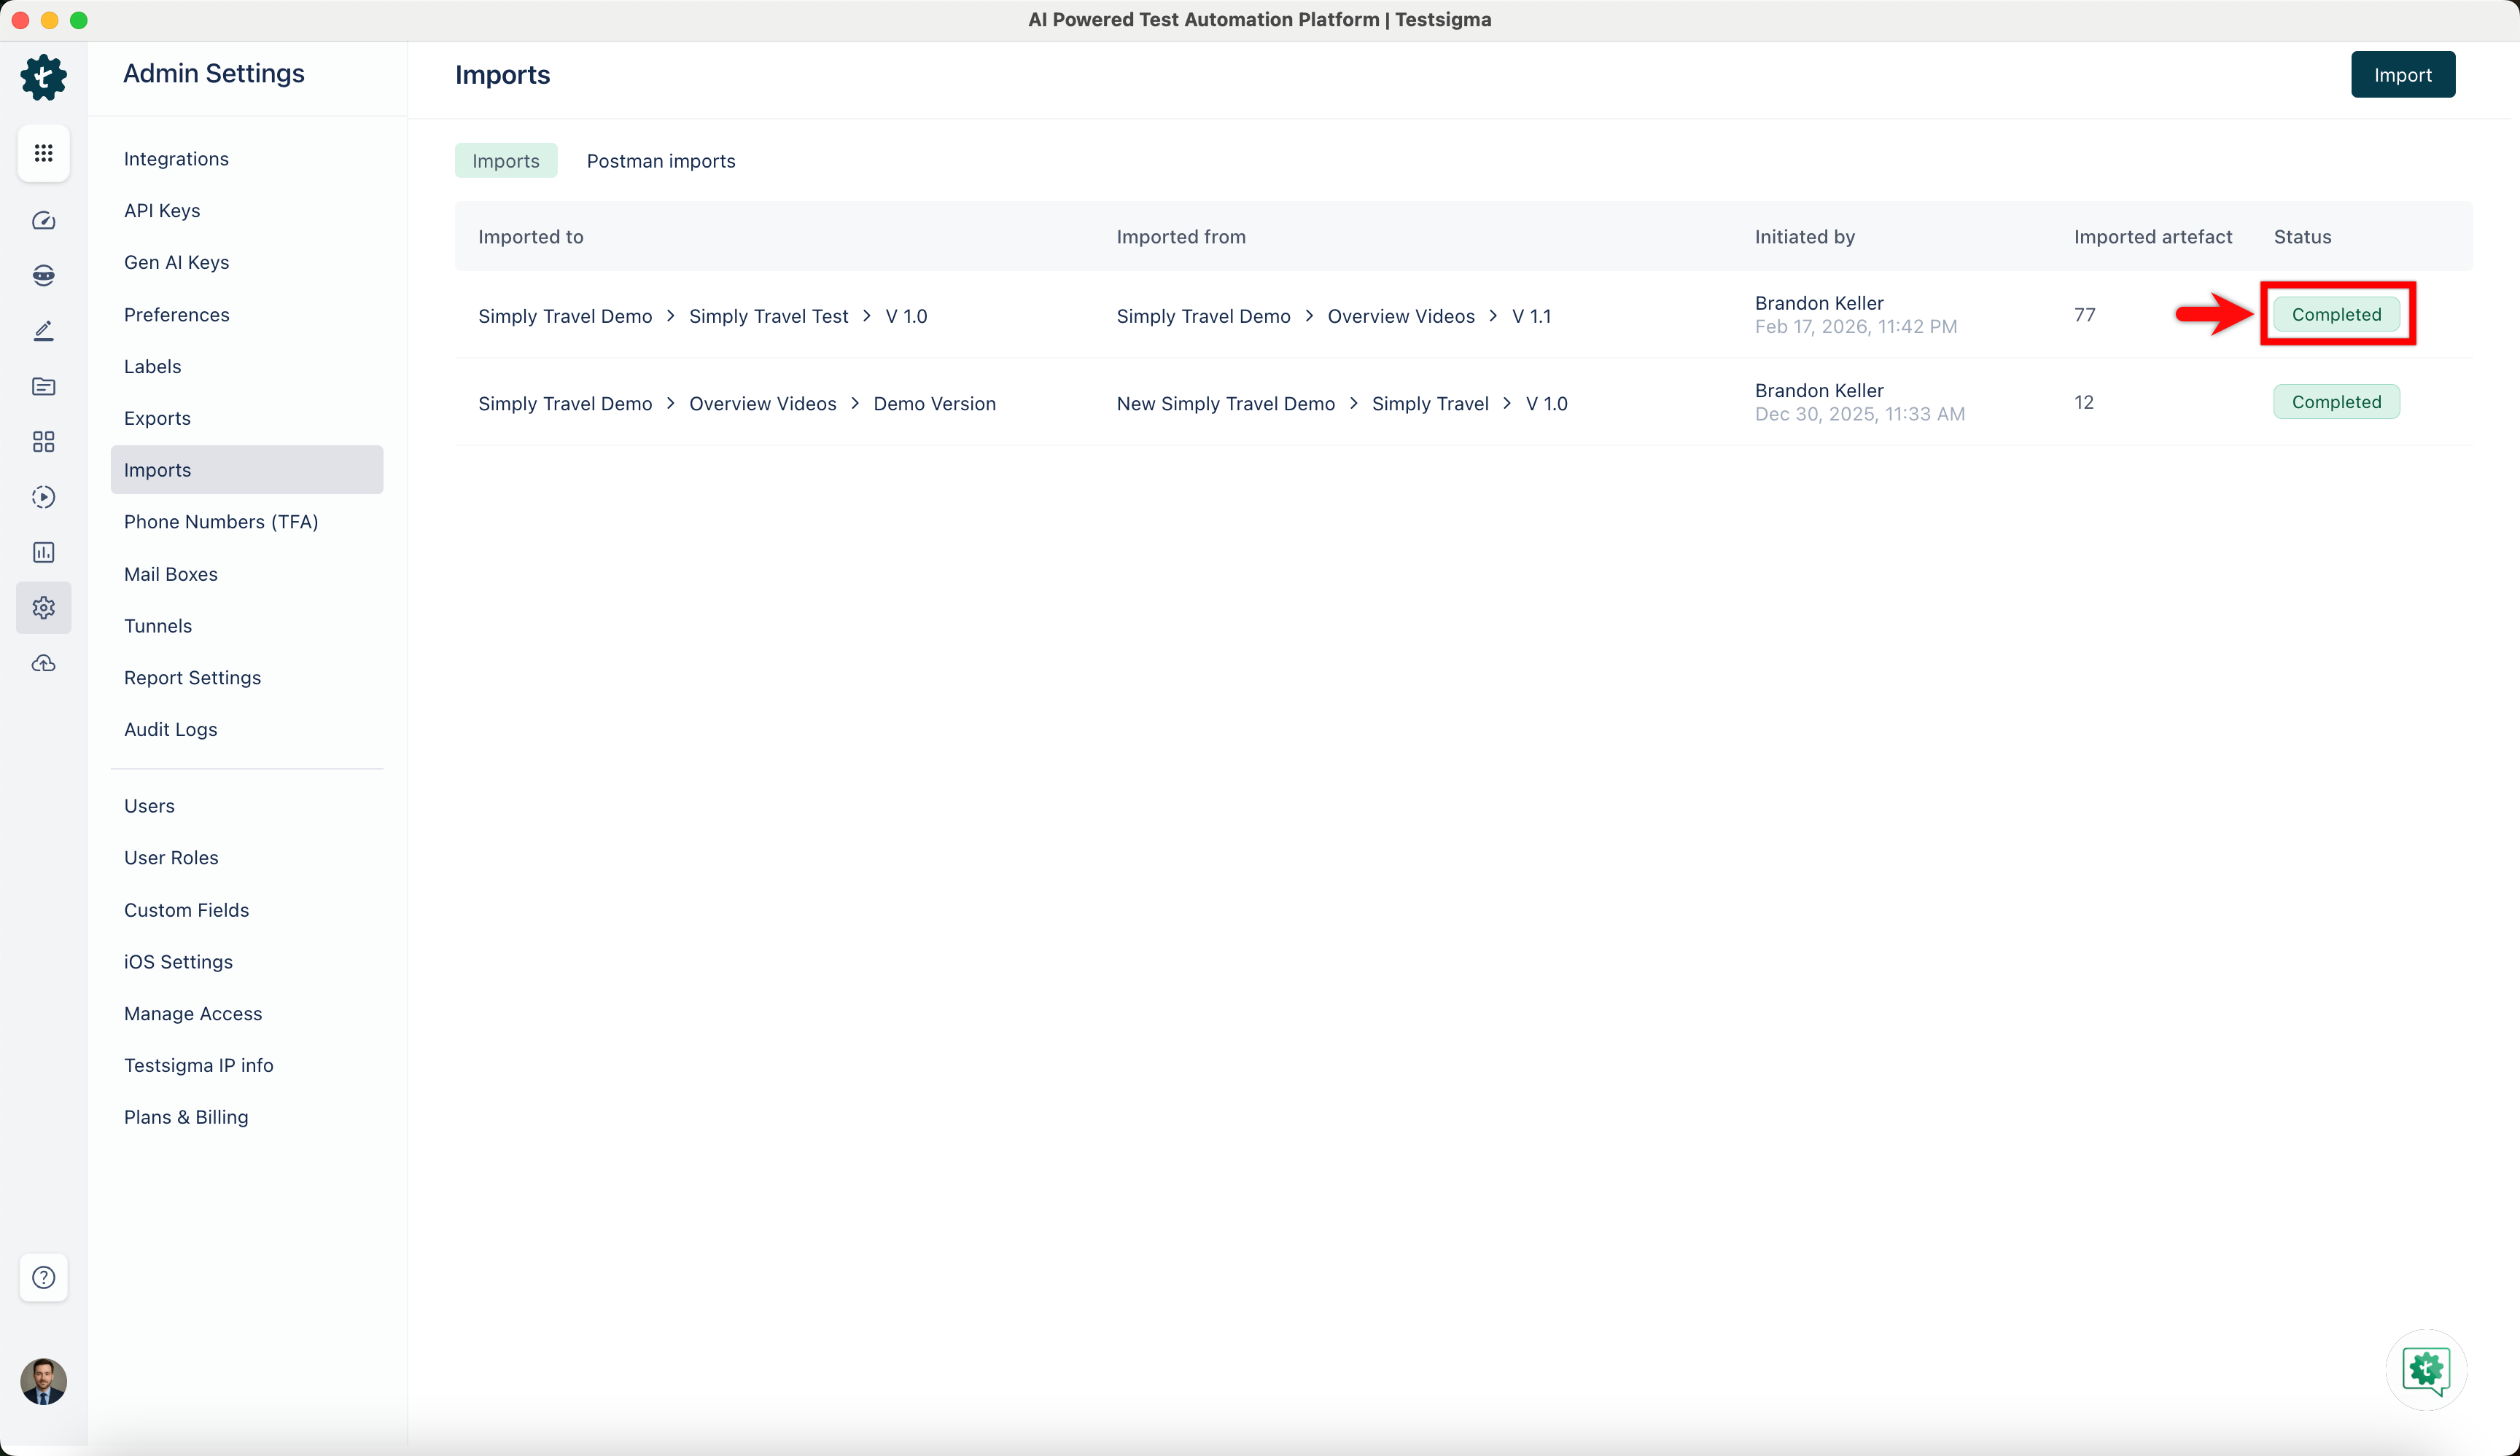Click "V 1.1" in the Imported from column
This screenshot has height=1456, width=2520.
(x=1531, y=317)
